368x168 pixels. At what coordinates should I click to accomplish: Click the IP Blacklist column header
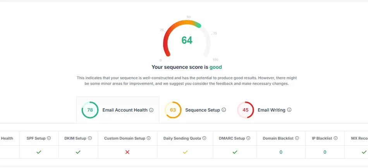click(x=325, y=138)
